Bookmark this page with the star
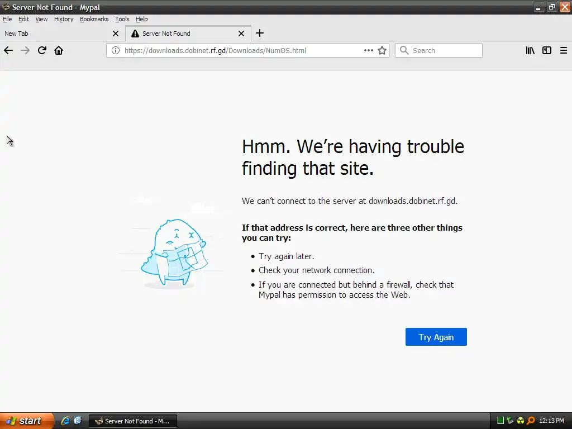 382,50
